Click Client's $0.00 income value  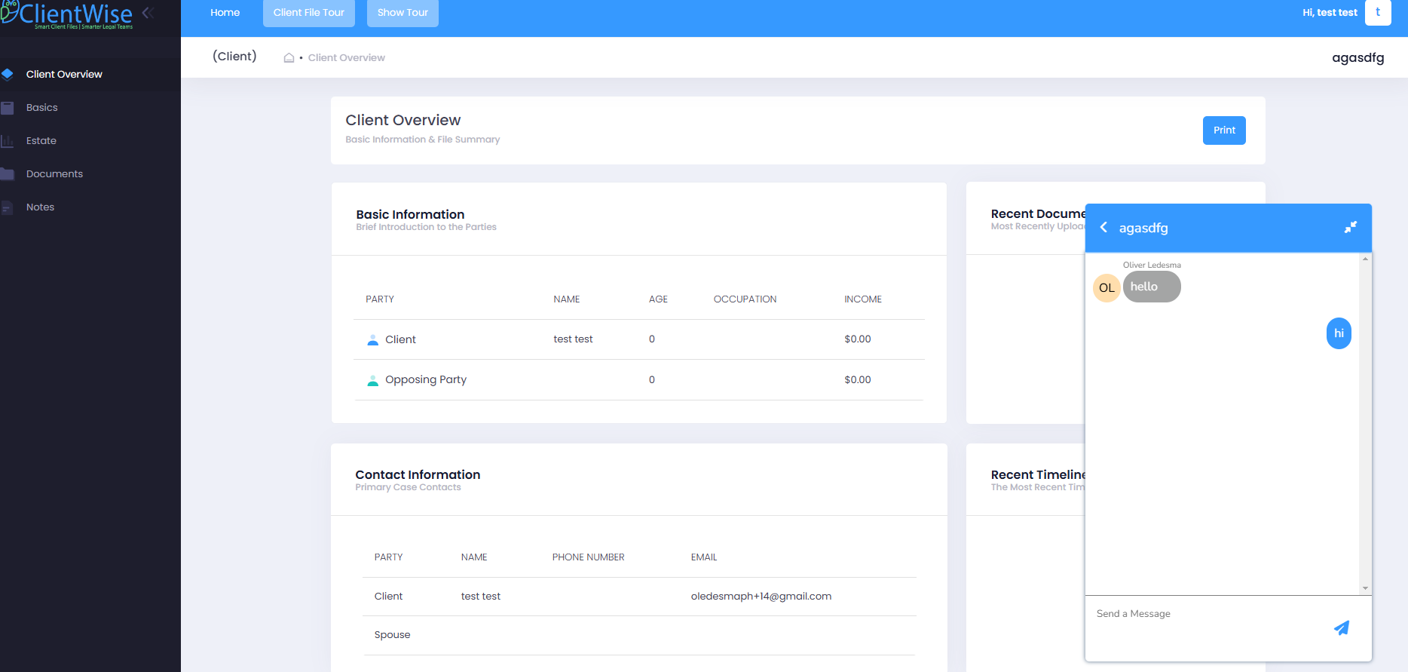[858, 339]
